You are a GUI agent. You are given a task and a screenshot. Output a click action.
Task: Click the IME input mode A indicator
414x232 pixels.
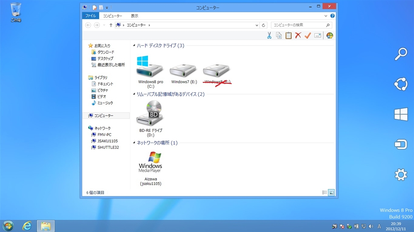click(379, 226)
